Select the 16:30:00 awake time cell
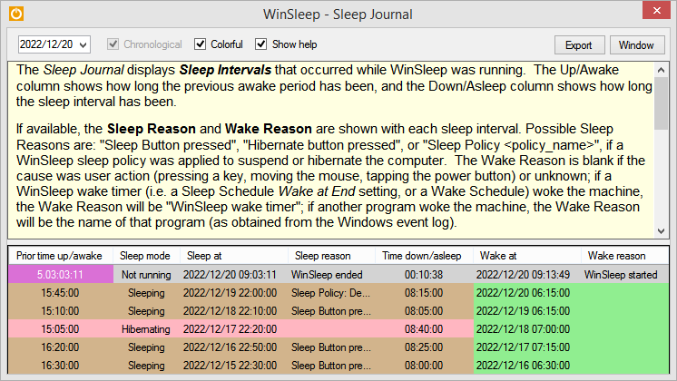This screenshot has width=677, height=381. click(x=61, y=365)
